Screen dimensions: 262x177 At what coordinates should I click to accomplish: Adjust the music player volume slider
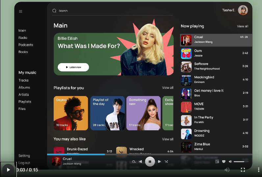pos(241,162)
